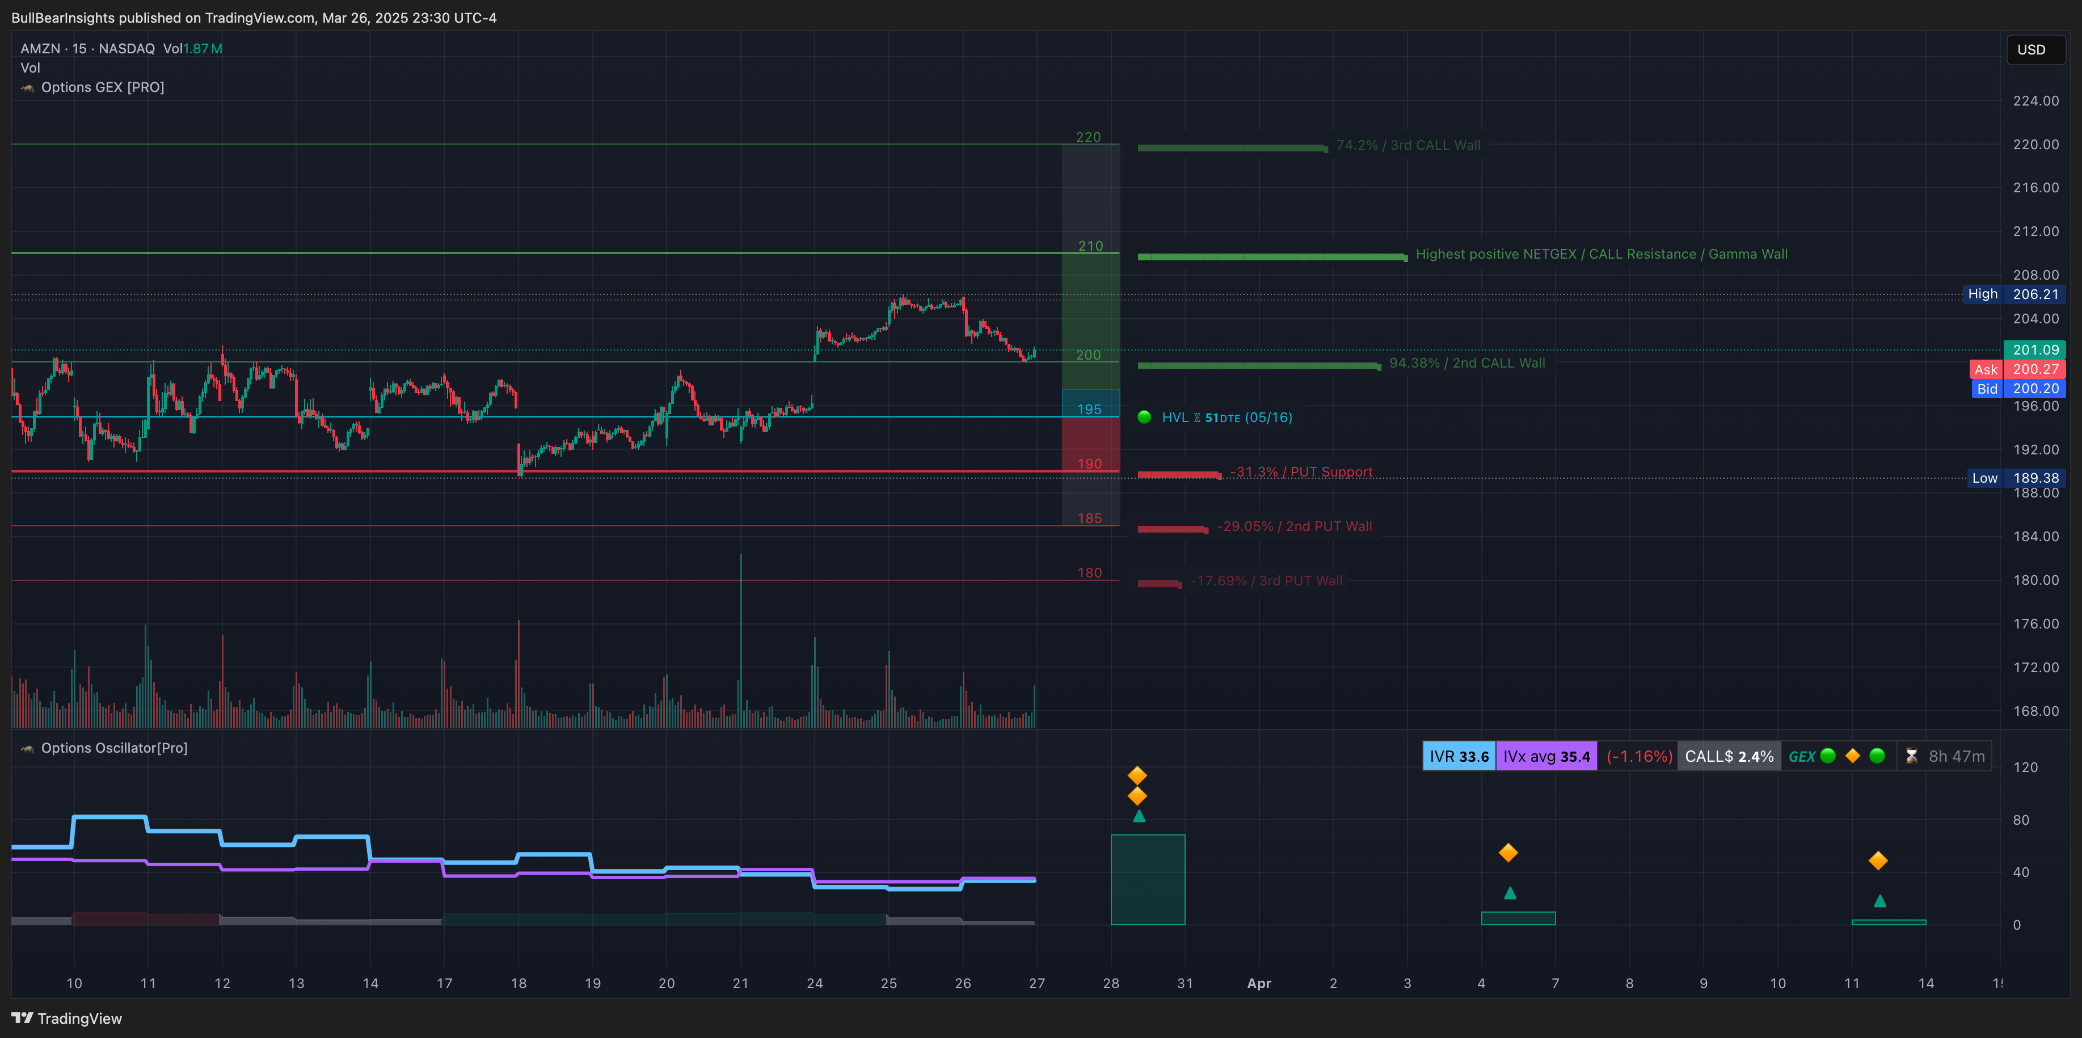Click the TradingView logo icon
Screen dimensions: 2082x1038
[22, 1018]
